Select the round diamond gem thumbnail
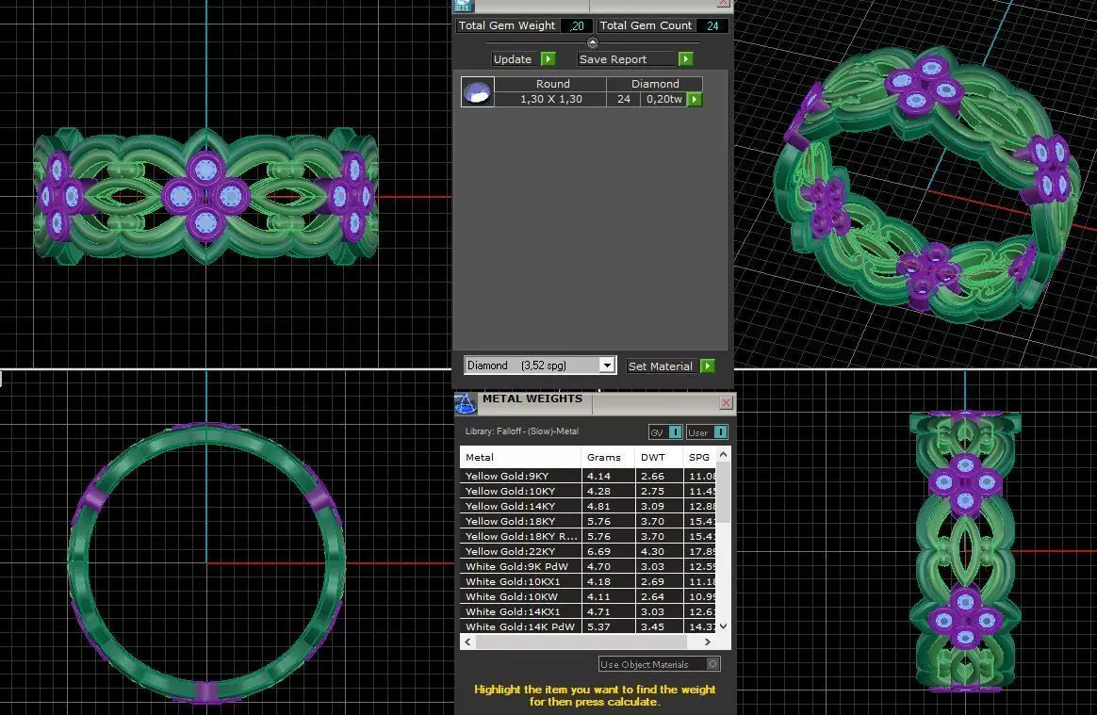The height and width of the screenshot is (715, 1097). pyautogui.click(x=478, y=91)
